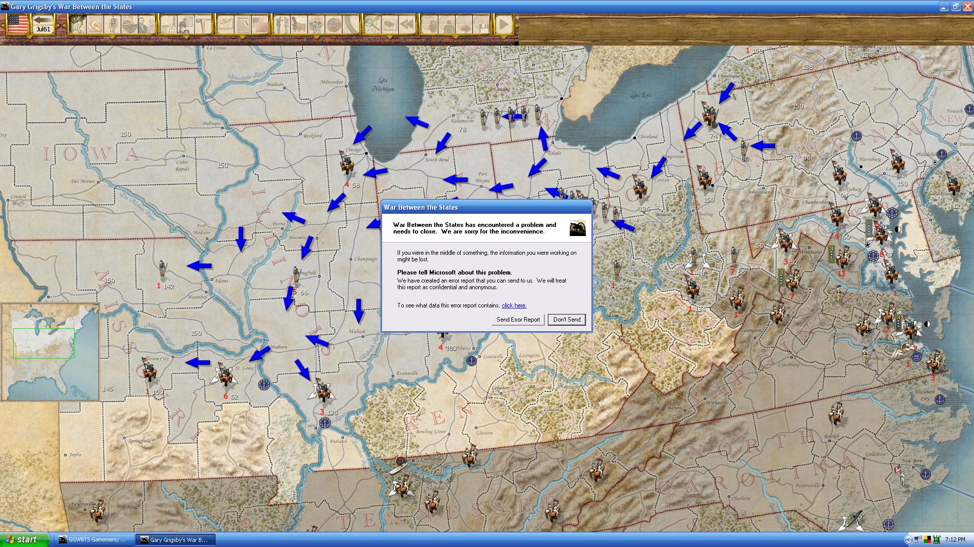Viewport: 974px width, 547px height.
Task: Click the Jul61 back-arrow turn button
Action: (43, 24)
